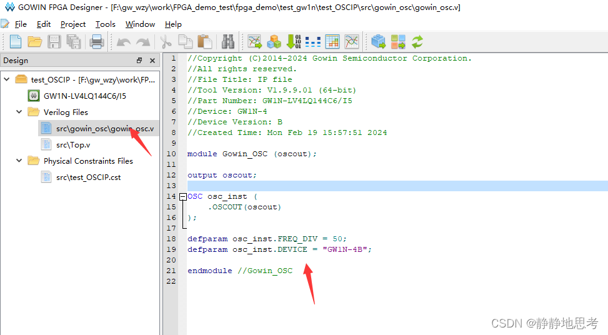Close the Design panel

[152, 61]
